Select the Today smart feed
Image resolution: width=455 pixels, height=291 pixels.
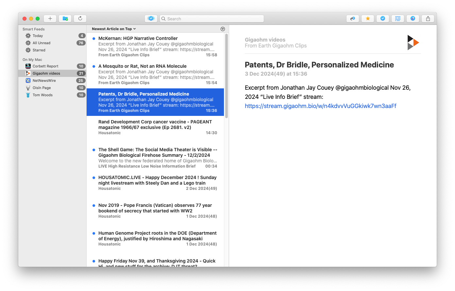pos(52,36)
